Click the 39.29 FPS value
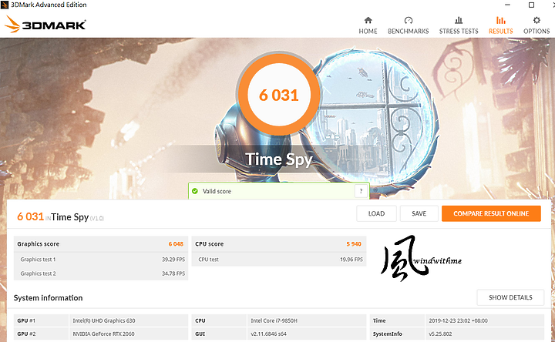555x342 pixels. 173,260
